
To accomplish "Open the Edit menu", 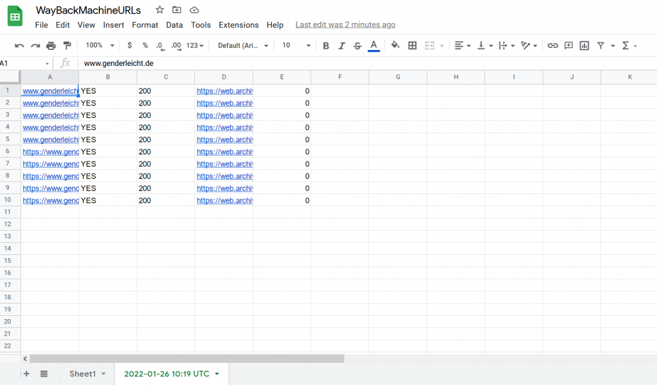I will [62, 25].
